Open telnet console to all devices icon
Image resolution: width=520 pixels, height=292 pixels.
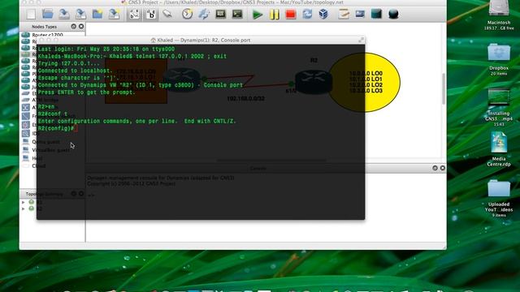tap(220, 14)
